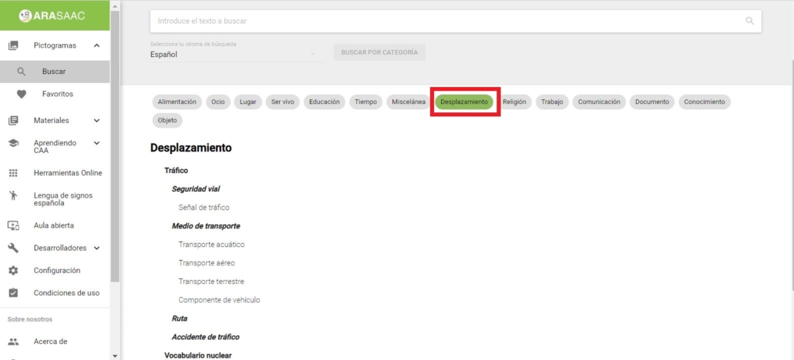The image size is (794, 360).
Task: Select the Lugar category chip
Action: tap(247, 102)
